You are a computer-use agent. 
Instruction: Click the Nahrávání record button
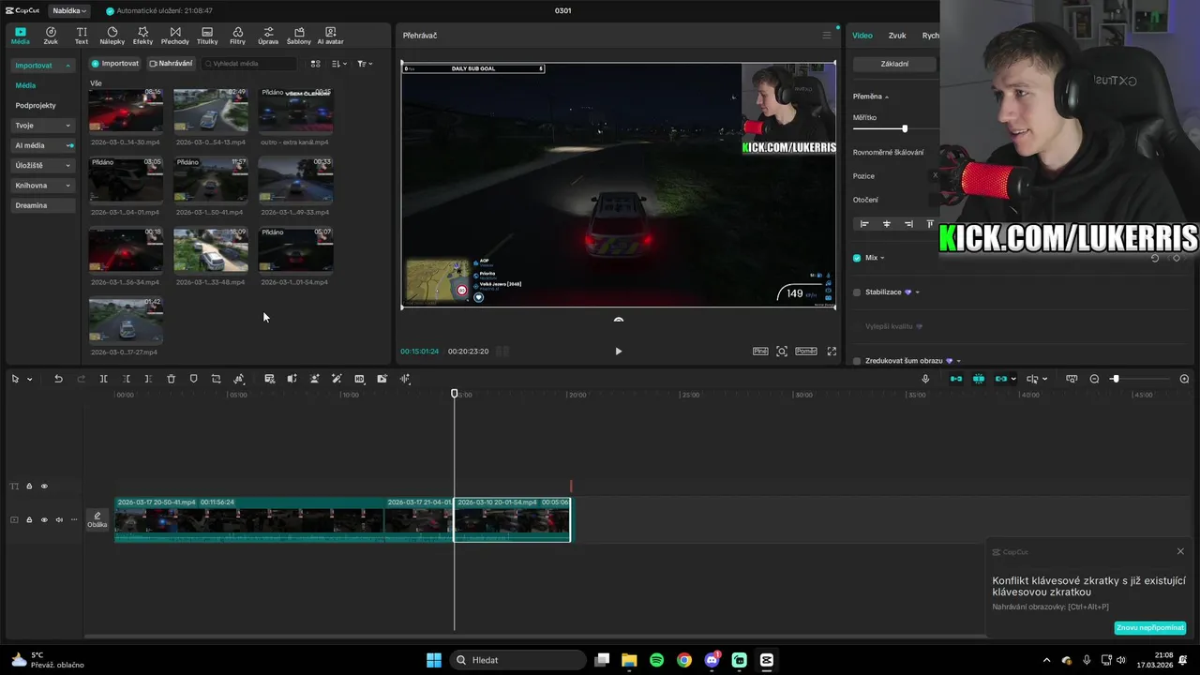pyautogui.click(x=171, y=64)
